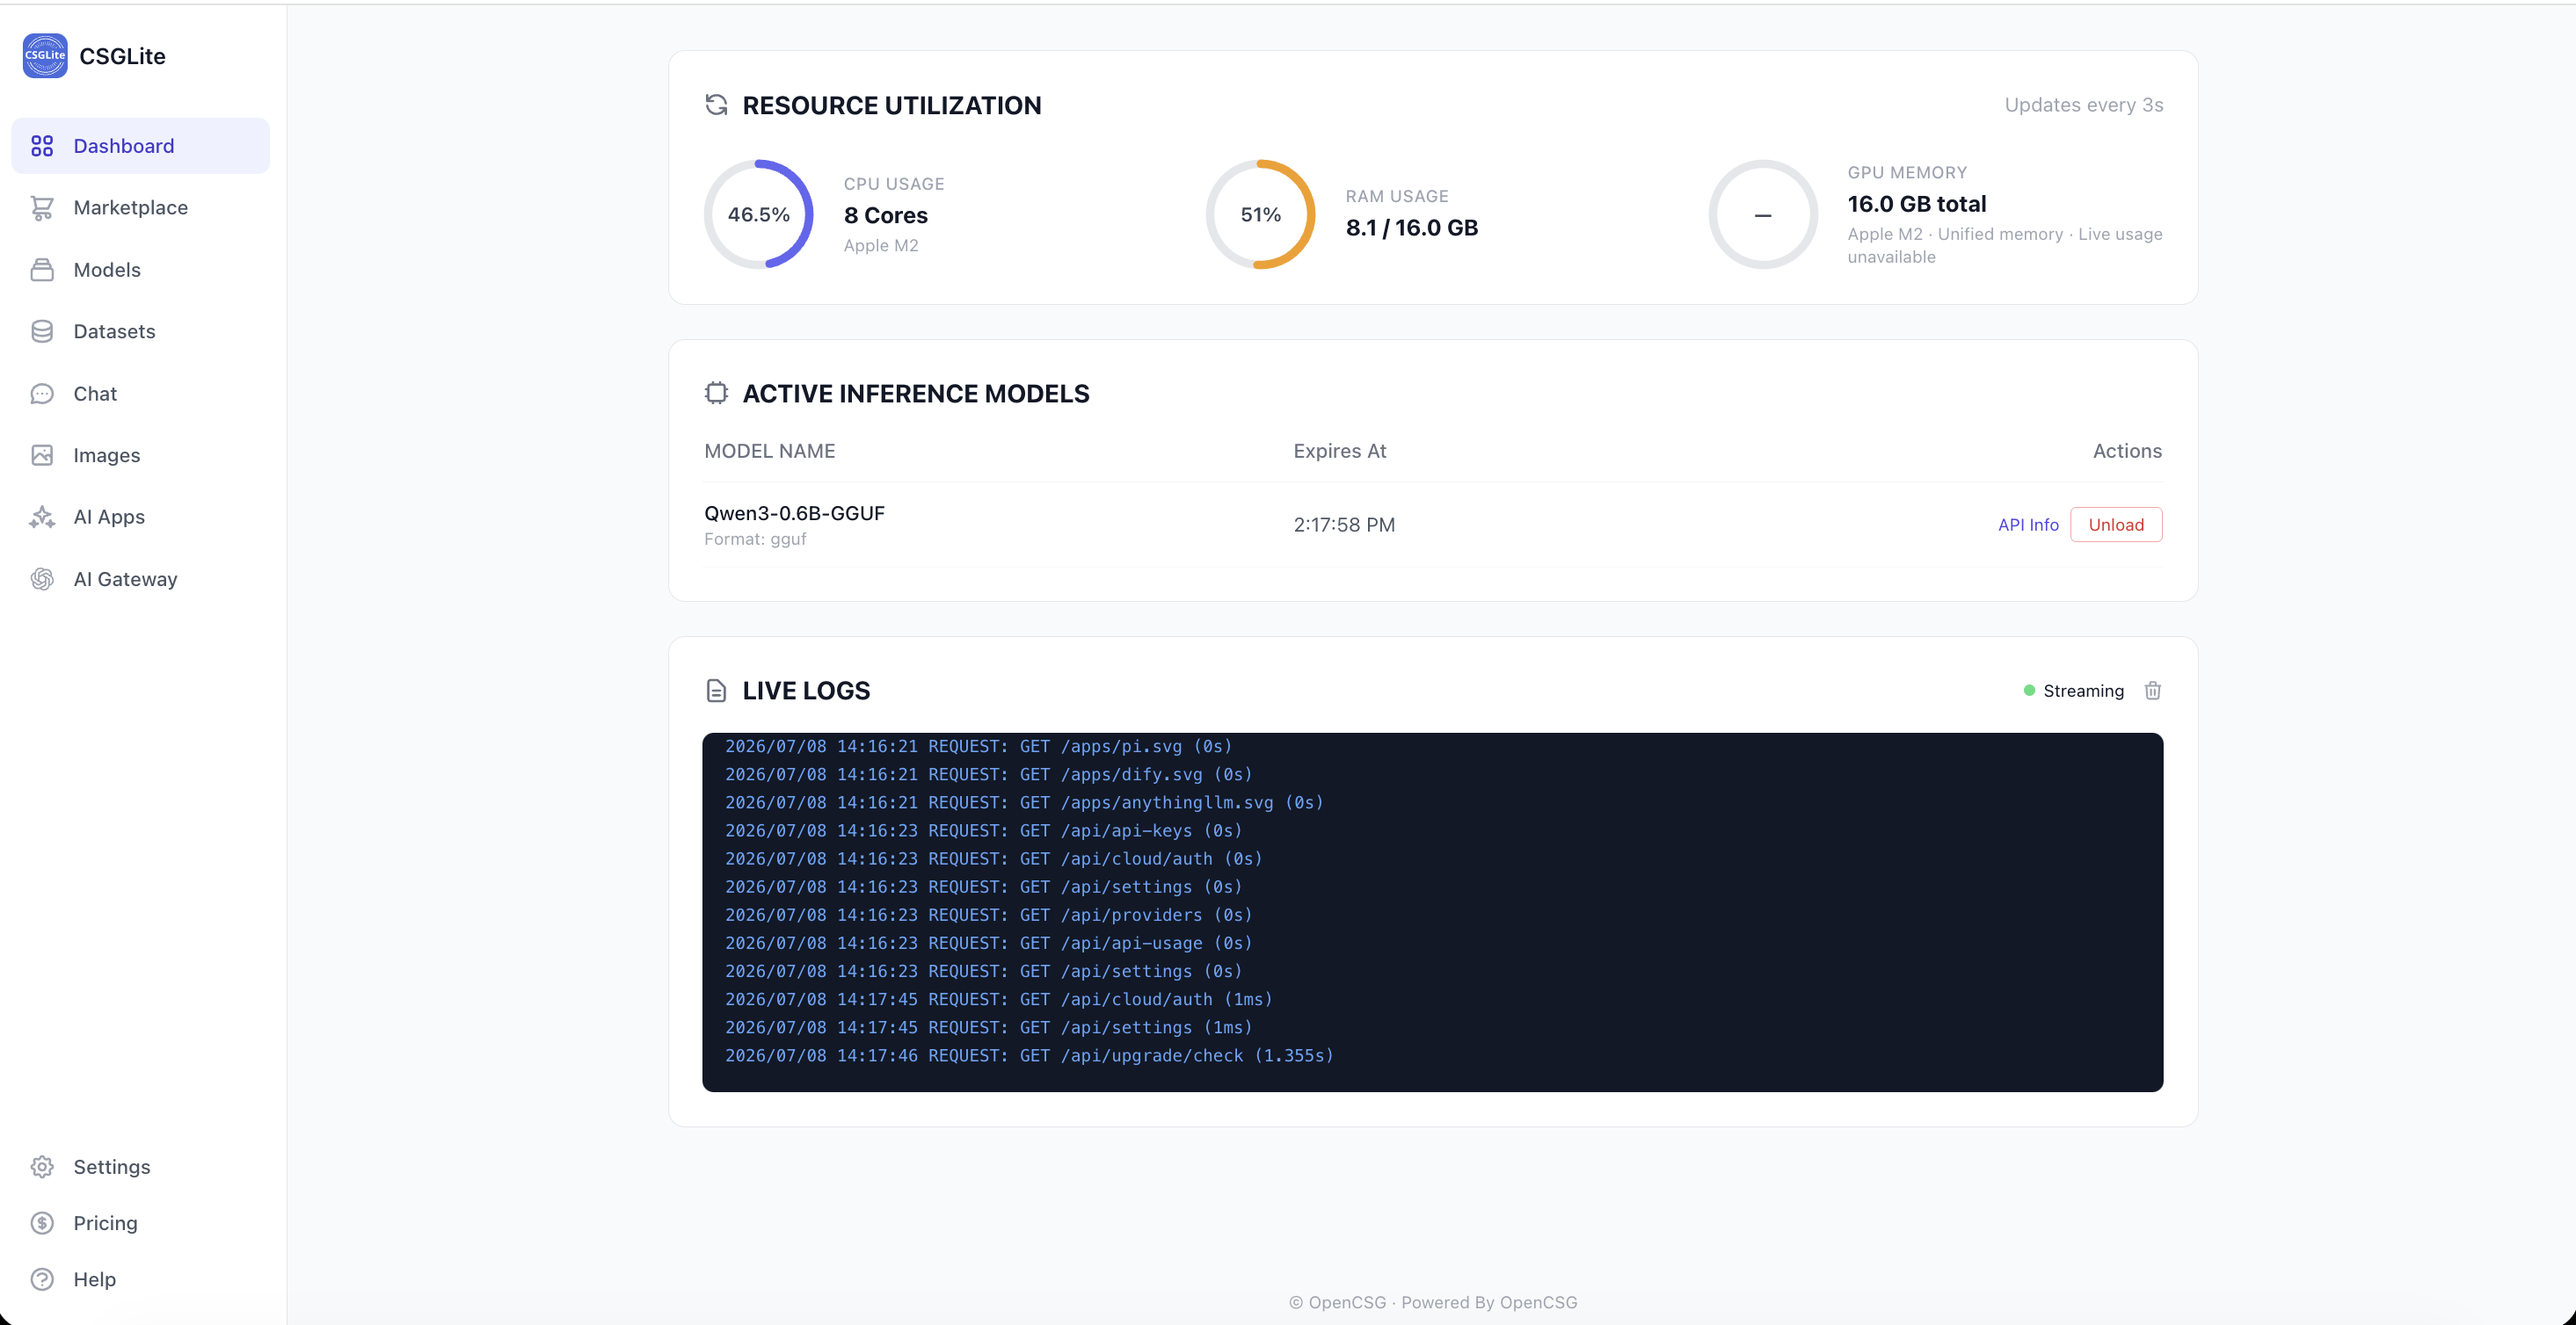Click the Streaming status indicator

[x=2074, y=691]
